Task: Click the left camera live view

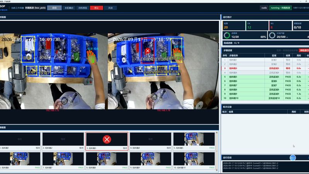Action: click(x=53, y=71)
